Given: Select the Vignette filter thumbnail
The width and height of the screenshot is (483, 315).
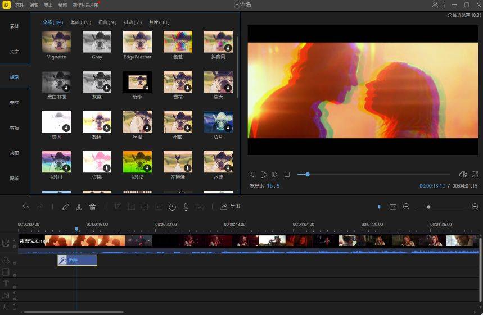Looking at the screenshot, I should 56,42.
